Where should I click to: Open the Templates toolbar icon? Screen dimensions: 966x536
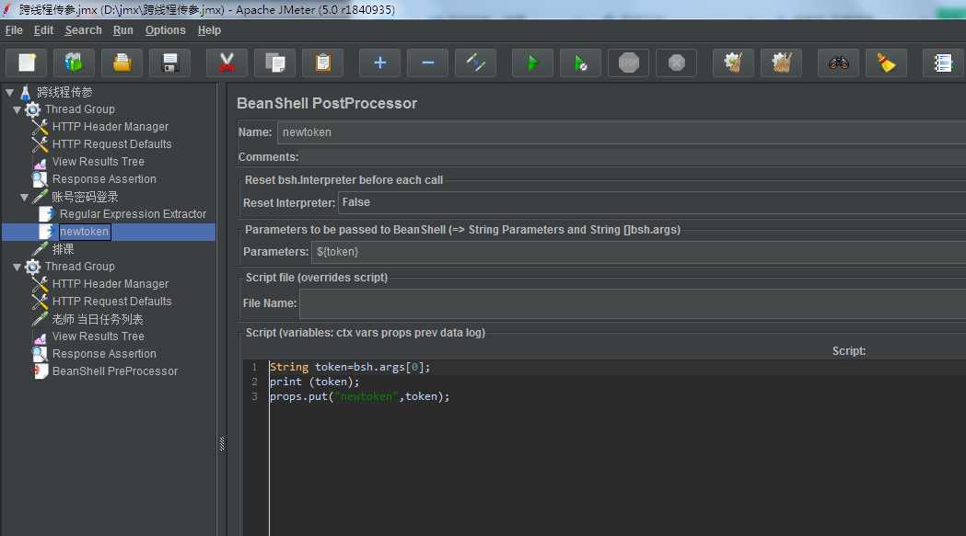point(74,63)
